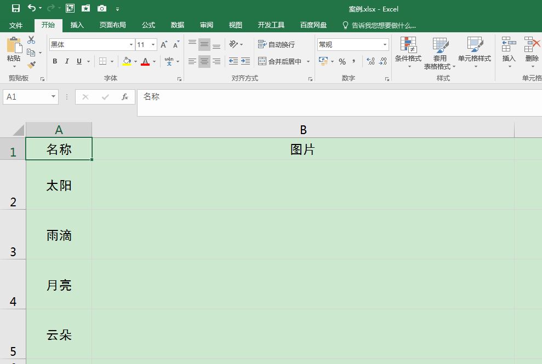Apply the yellow fill color bucket
This screenshot has height=364, width=542.
(127, 61)
